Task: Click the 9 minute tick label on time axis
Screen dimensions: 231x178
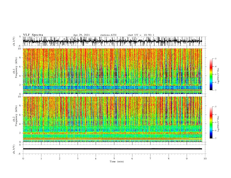Action: point(187,159)
